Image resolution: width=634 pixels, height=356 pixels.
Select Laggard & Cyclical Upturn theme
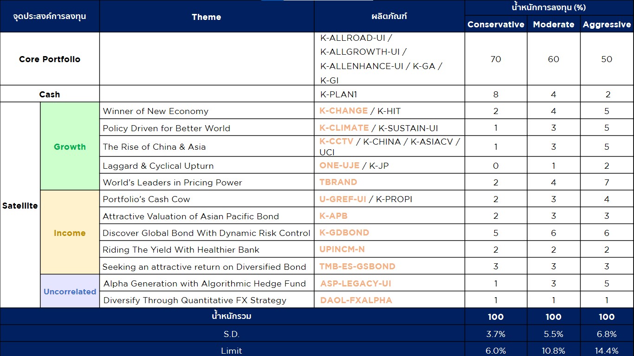pyautogui.click(x=158, y=165)
